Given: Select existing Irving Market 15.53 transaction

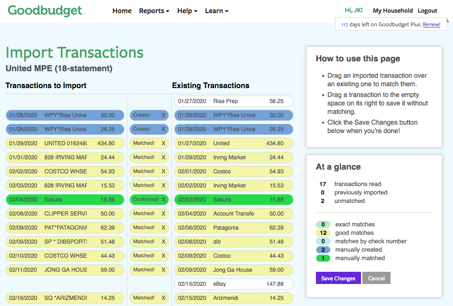Looking at the screenshot, I should 234,186.
